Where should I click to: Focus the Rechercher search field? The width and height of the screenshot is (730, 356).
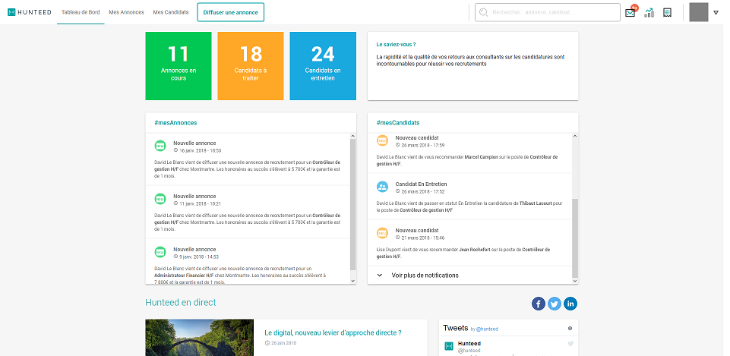pos(548,13)
